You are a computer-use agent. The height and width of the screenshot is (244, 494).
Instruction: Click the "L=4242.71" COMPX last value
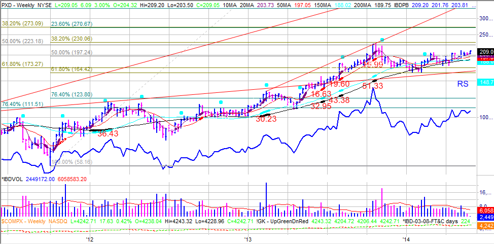84,222
